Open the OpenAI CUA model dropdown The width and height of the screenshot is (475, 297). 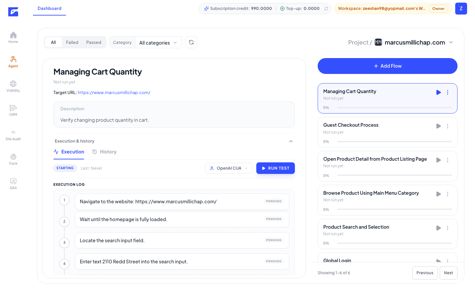pos(229,168)
